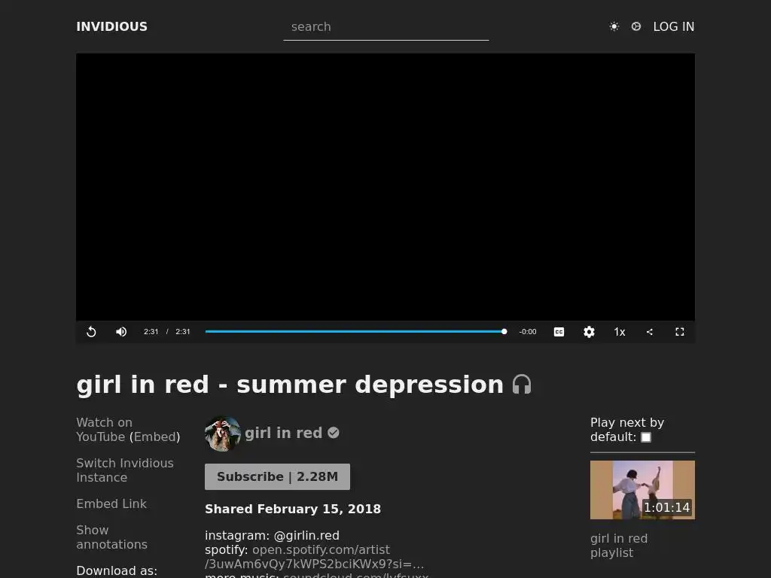This screenshot has width=771, height=578.
Task: Click the black video player area
Action: click(x=385, y=187)
